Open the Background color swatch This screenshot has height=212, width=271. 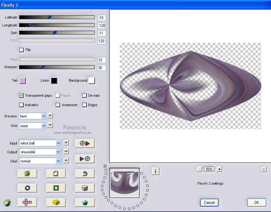(x=91, y=81)
